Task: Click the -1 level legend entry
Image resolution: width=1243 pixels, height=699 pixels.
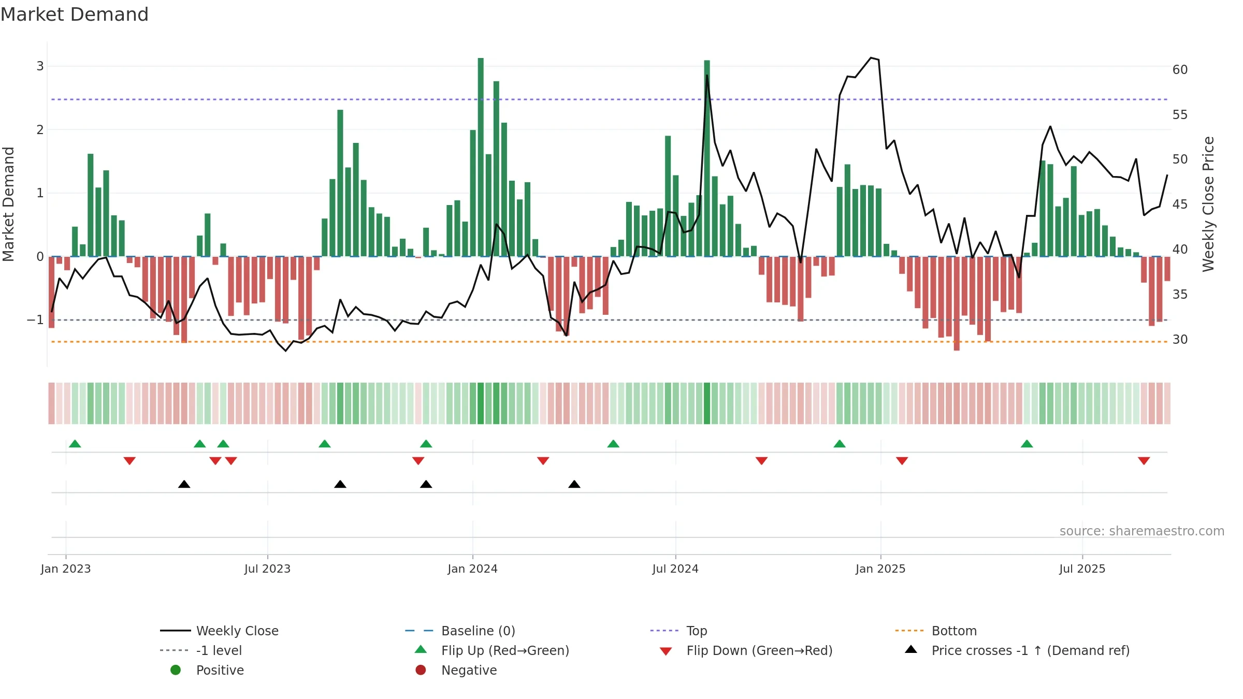Action: (201, 650)
